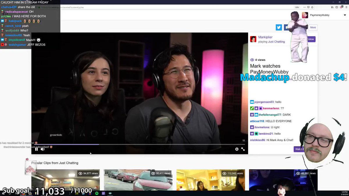Click chat username thefallenangel77
Screen dimensions: 349x196
(270, 115)
